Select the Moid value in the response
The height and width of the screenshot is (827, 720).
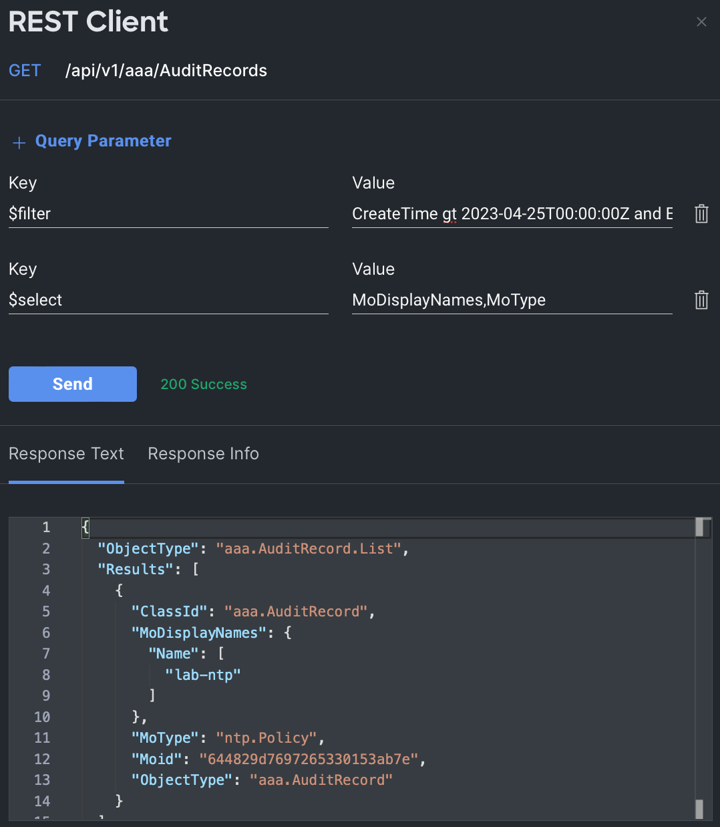pos(311,759)
